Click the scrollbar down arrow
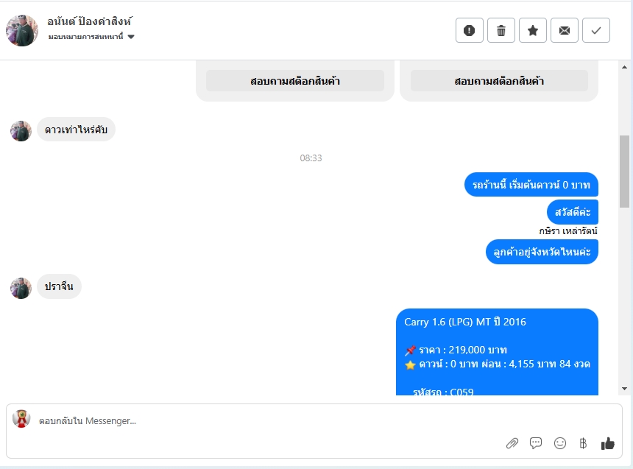Viewport: 633px width, 469px height. pos(624,389)
